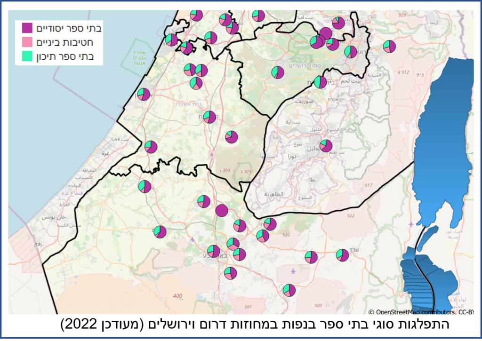The width and height of the screenshot is (482, 341).
Task: Click the purple בתי ספר יסודיים legend swatch
Action: point(27,28)
